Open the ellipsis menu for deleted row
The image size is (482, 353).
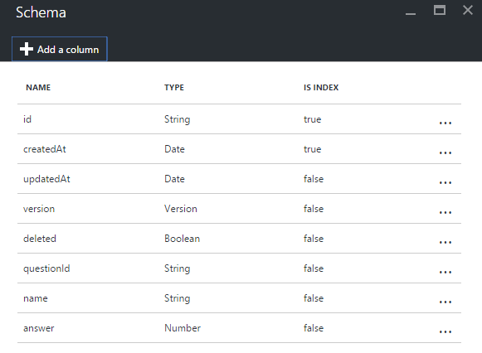click(445, 242)
